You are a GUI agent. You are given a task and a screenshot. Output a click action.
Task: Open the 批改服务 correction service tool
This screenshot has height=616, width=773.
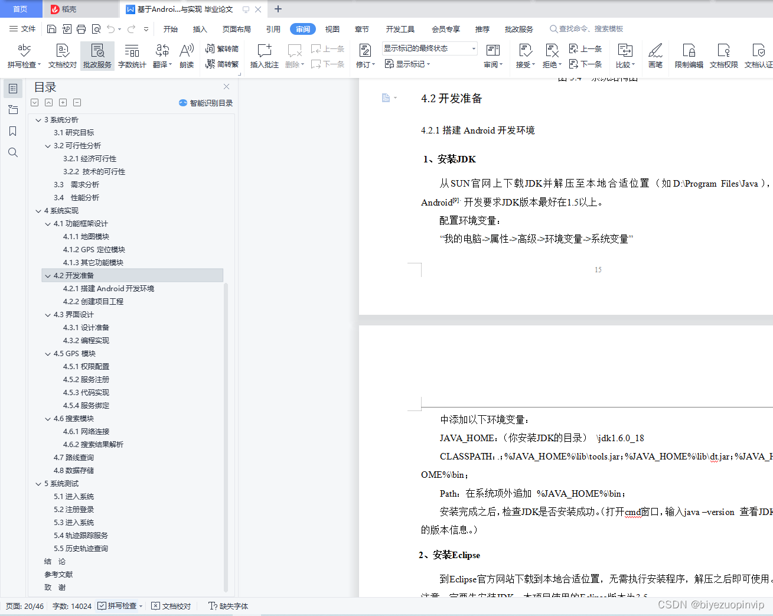click(97, 56)
